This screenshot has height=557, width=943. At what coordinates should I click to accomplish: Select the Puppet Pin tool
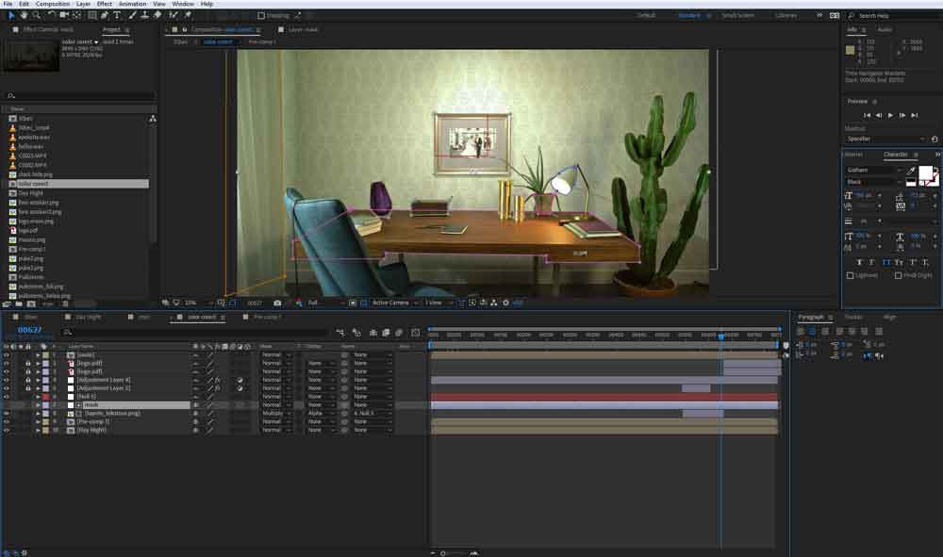(x=188, y=15)
